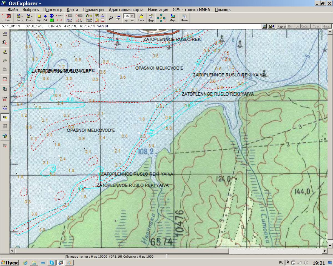
Task: Toggle track SHOW button in toolbar
Action: pyautogui.click(x=70, y=20)
